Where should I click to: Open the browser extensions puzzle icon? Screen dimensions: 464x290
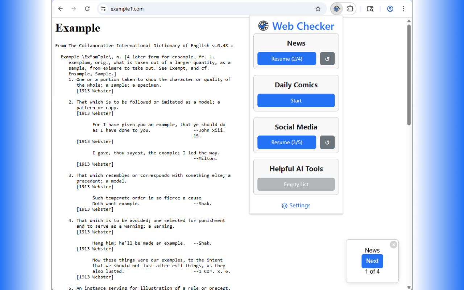[349, 9]
